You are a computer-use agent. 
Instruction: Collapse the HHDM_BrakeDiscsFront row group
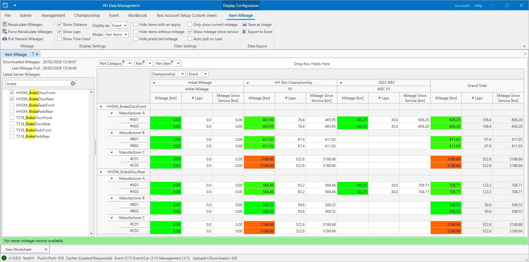point(101,107)
